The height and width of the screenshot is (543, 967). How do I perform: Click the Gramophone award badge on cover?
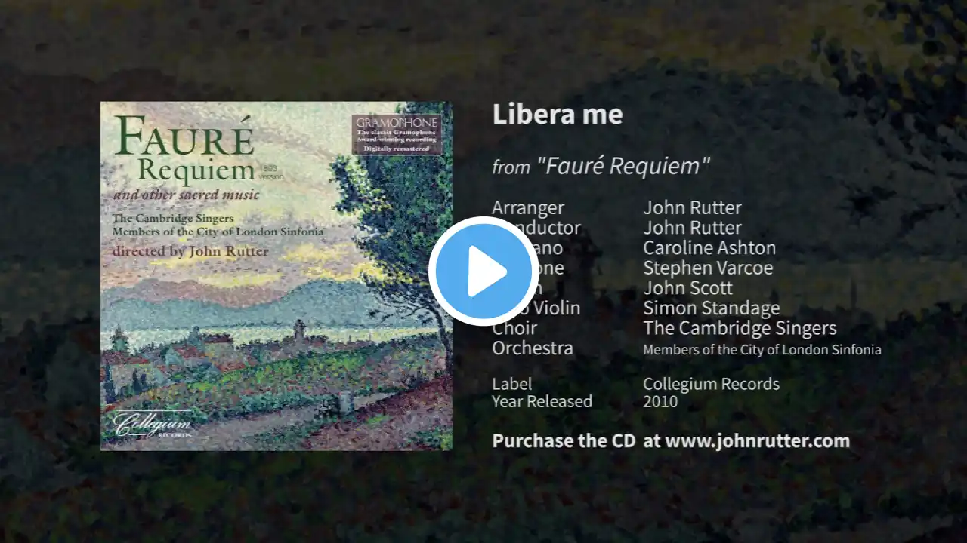tap(397, 134)
